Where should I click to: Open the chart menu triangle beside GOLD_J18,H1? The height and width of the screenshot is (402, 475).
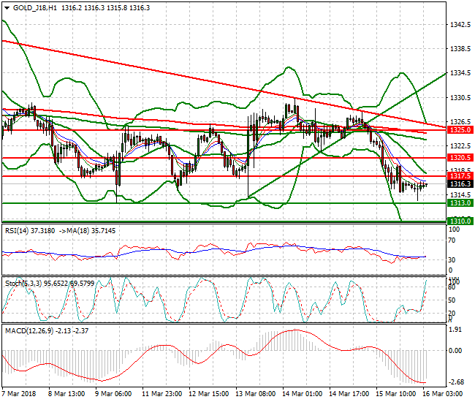(7, 8)
